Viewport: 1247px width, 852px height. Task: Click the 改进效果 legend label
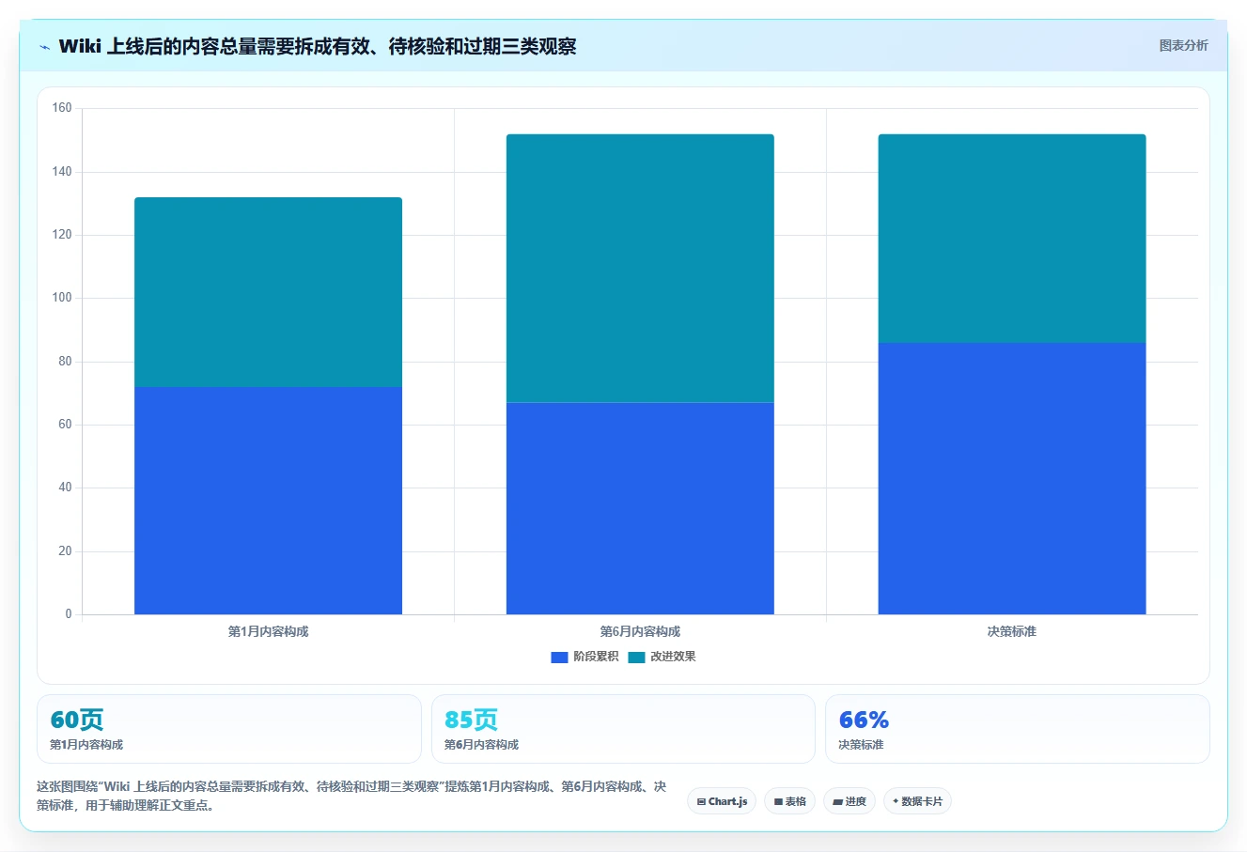(673, 657)
